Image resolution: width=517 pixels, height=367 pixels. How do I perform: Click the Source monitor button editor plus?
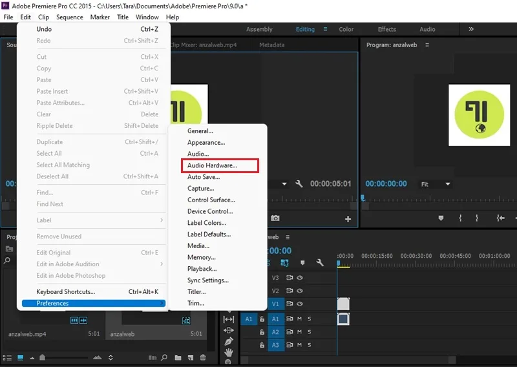click(348, 219)
